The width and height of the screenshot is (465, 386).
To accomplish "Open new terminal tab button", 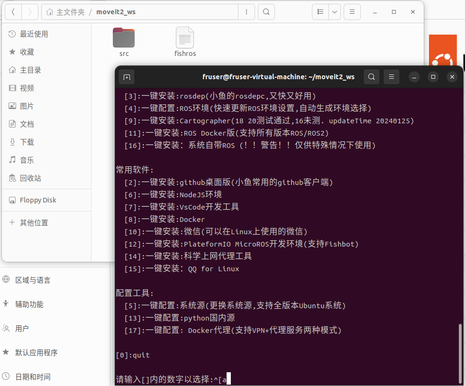I will click(x=127, y=77).
